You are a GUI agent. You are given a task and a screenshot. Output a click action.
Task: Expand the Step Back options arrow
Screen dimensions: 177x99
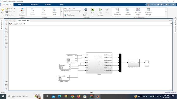tap(87, 15)
